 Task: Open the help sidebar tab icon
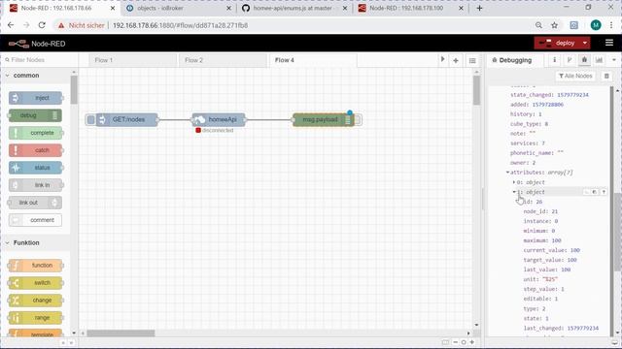[x=570, y=60]
